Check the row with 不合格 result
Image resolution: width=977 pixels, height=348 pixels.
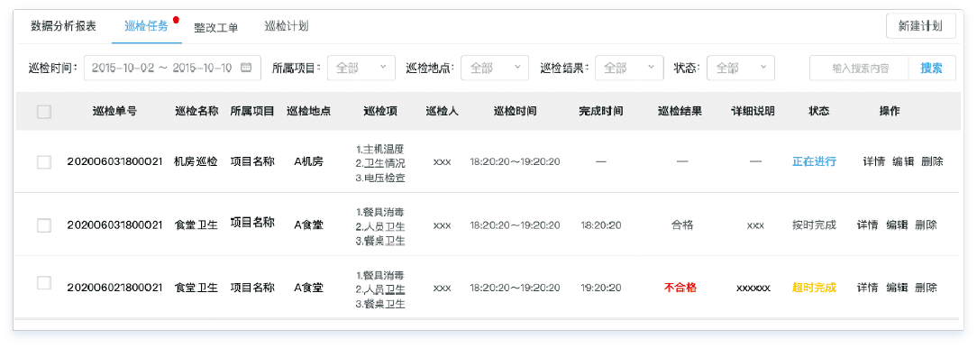[44, 282]
